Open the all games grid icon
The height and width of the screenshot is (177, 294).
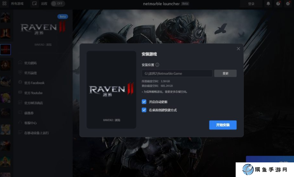click(x=4, y=4)
